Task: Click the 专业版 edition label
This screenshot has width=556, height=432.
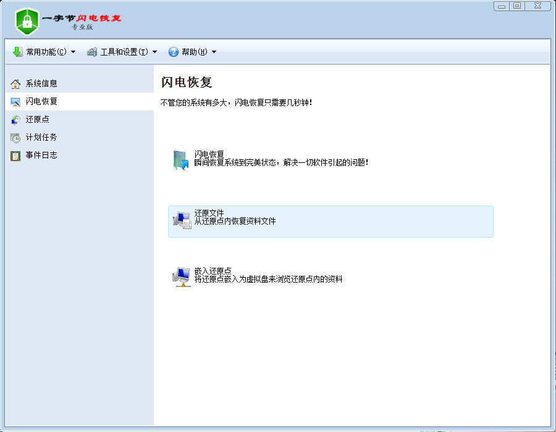Action: [82, 27]
